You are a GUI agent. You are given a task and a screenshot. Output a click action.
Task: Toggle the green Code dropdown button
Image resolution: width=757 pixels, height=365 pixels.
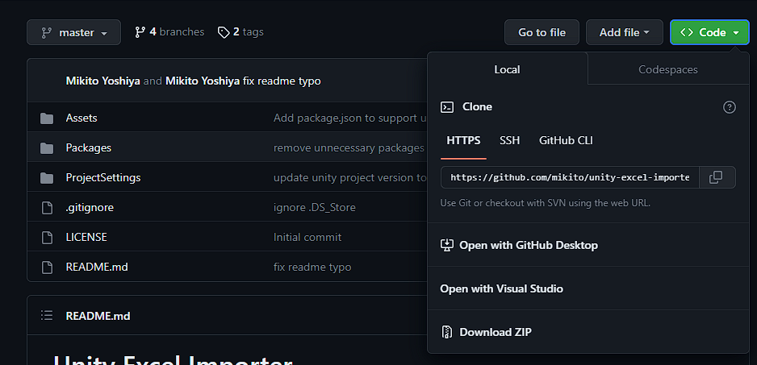[709, 32]
